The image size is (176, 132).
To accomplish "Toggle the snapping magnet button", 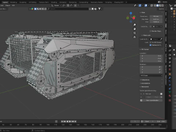I will tap(68, 5).
